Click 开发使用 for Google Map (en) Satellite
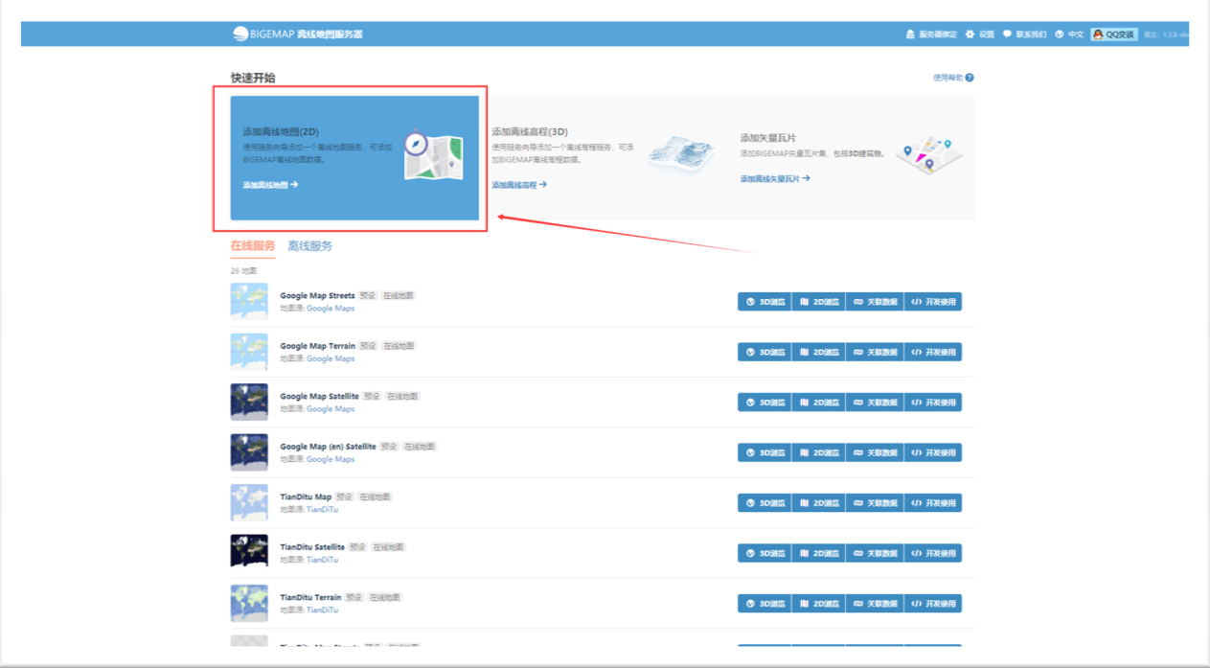1210x668 pixels. pyautogui.click(x=933, y=452)
